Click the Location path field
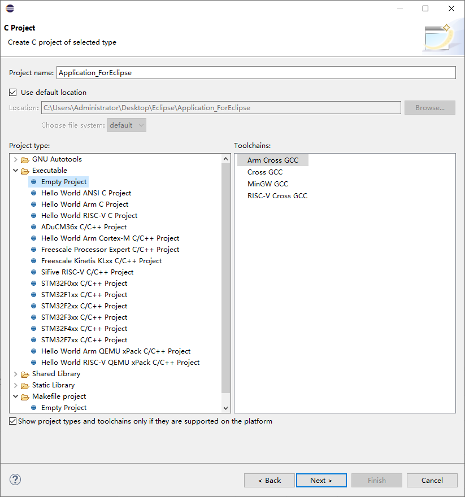Screen dimensions: 465x497 (221, 108)
